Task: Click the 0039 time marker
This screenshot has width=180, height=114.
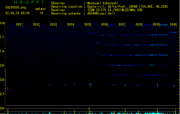Action: [156, 25]
